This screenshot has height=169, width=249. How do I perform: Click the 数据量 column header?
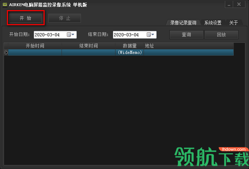click(x=129, y=46)
